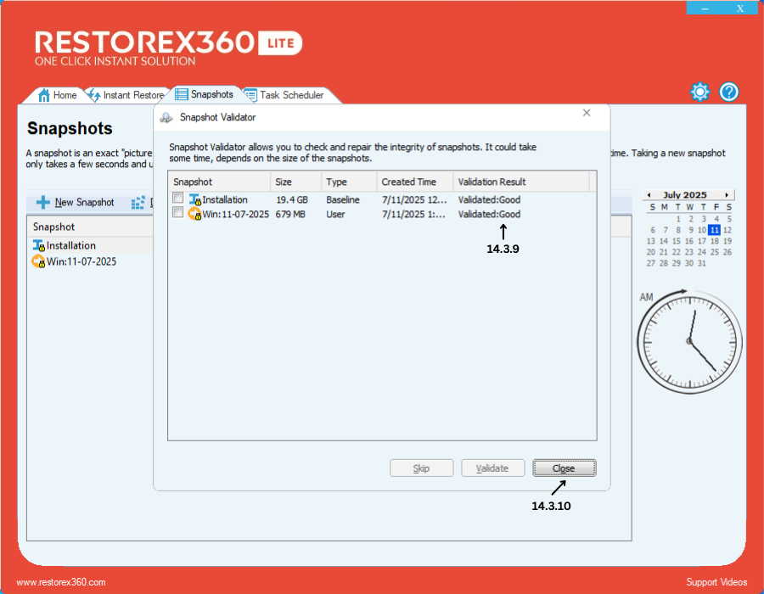
Task: Click the Snapshot Validator dialog title icon
Action: coord(166,117)
